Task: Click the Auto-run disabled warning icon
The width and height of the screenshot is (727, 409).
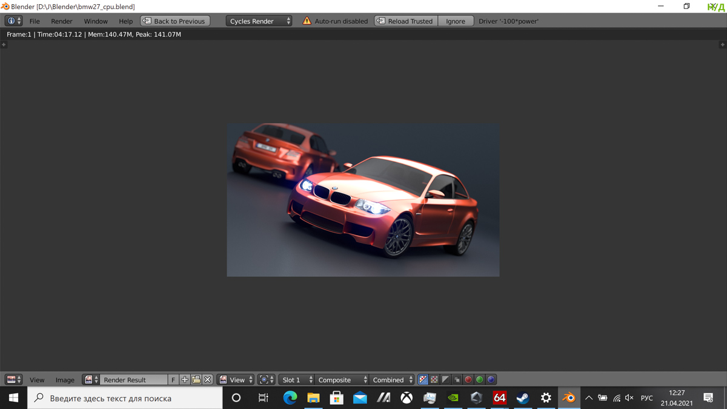Action: [x=307, y=21]
